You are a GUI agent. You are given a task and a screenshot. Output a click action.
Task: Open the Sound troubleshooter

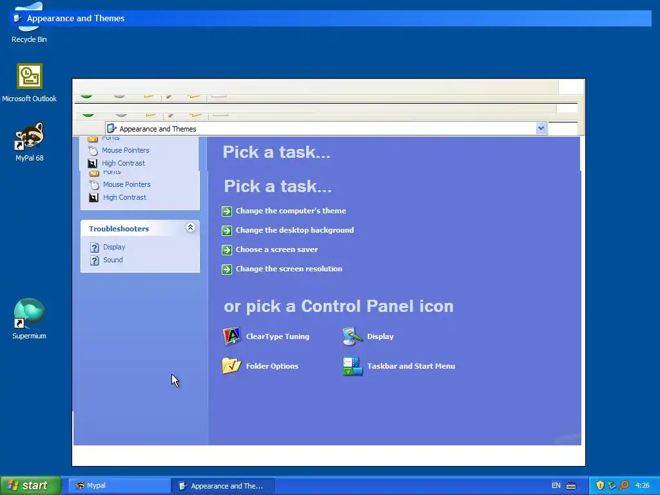(106, 260)
